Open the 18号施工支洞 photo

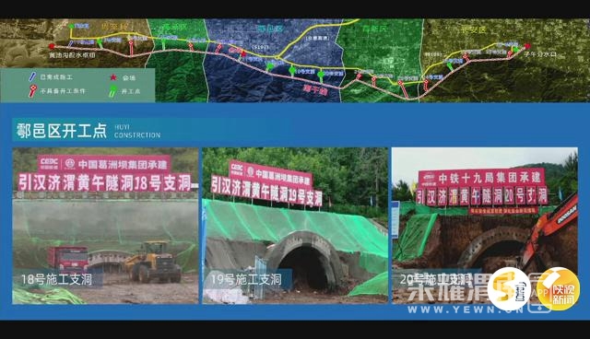[x=105, y=226]
